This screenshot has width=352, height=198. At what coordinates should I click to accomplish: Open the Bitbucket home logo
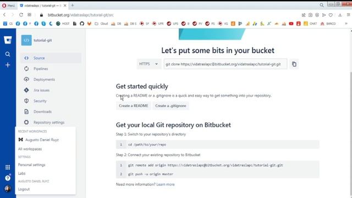(8, 40)
